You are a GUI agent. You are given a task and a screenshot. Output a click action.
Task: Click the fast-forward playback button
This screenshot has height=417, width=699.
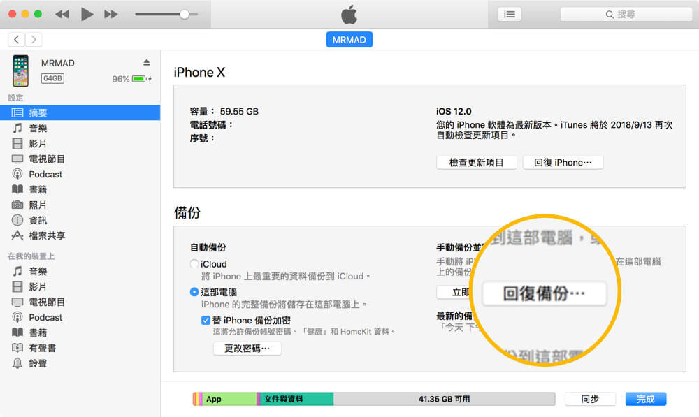click(111, 14)
